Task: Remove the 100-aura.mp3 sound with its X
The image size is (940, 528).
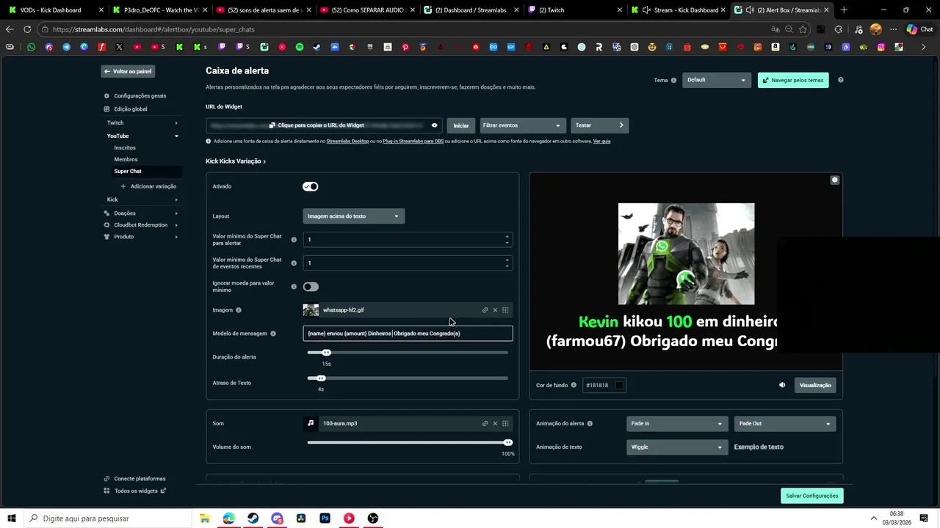Action: [x=495, y=423]
